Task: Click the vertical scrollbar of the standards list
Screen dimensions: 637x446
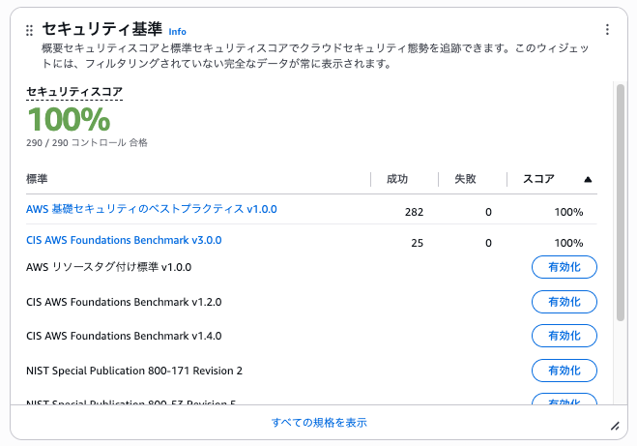Action: (x=620, y=202)
